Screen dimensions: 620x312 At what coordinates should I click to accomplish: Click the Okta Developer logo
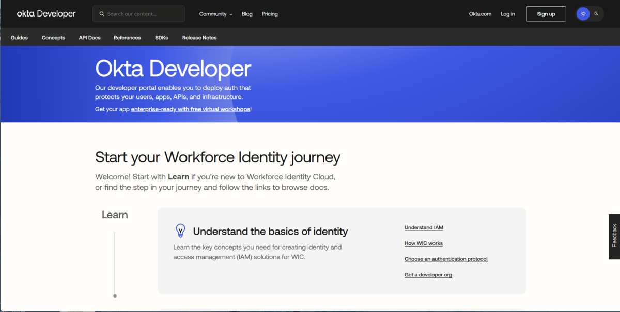tap(46, 14)
